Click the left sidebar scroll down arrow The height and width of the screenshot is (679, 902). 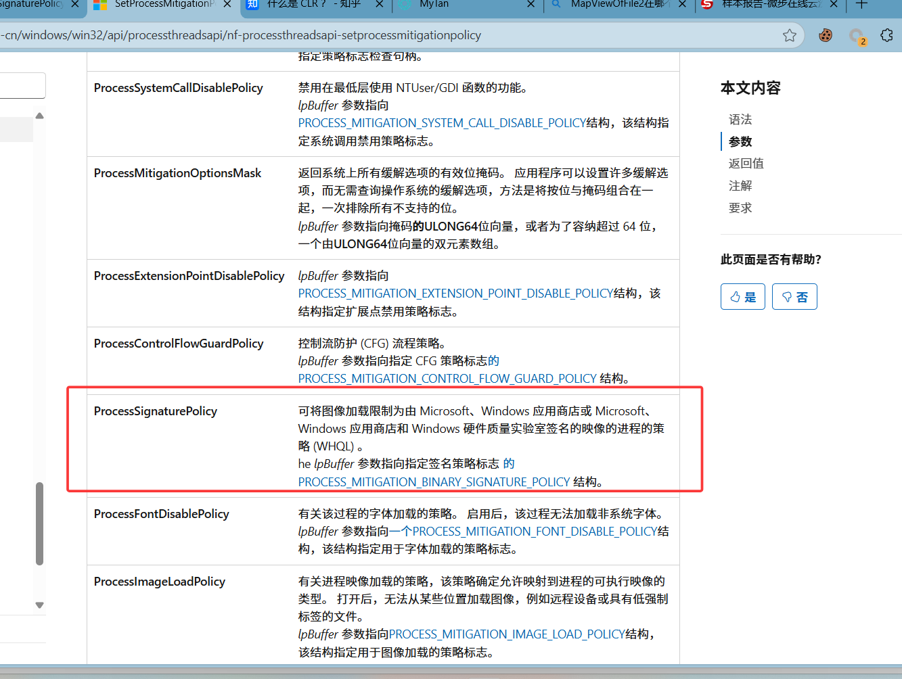pos(39,605)
